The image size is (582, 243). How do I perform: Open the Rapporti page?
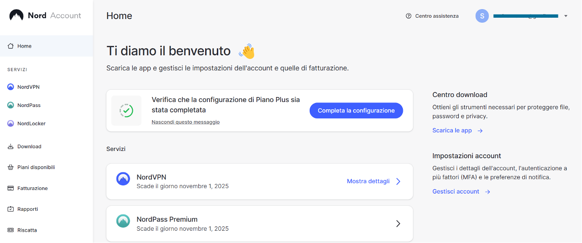tap(27, 209)
